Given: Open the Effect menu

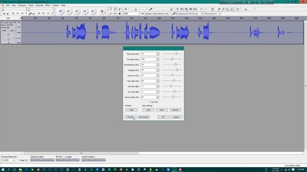Looking at the screenshot, I should click(x=48, y=5).
